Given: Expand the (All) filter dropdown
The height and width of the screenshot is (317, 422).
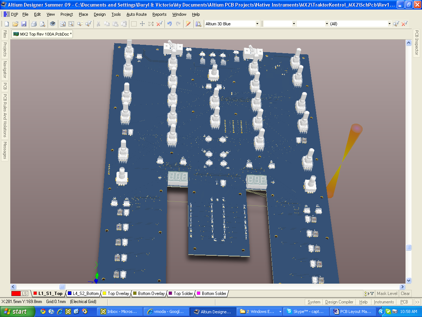Looking at the screenshot, I should coord(390,23).
